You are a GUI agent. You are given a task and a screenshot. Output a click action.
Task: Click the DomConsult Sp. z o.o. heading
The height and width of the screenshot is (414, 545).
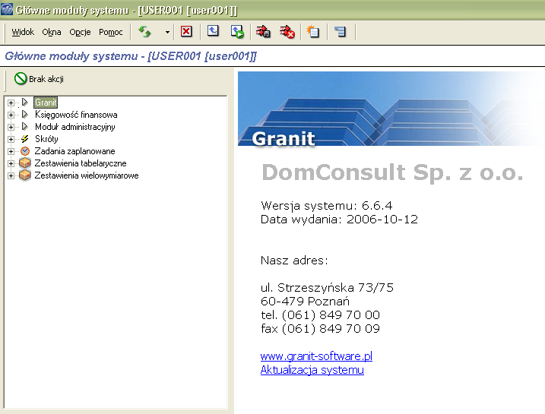pyautogui.click(x=392, y=172)
